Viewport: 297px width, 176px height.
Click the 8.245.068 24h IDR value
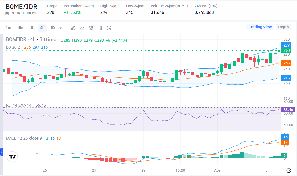pyautogui.click(x=204, y=12)
